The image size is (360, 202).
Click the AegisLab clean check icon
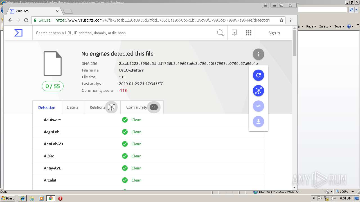coord(125,132)
